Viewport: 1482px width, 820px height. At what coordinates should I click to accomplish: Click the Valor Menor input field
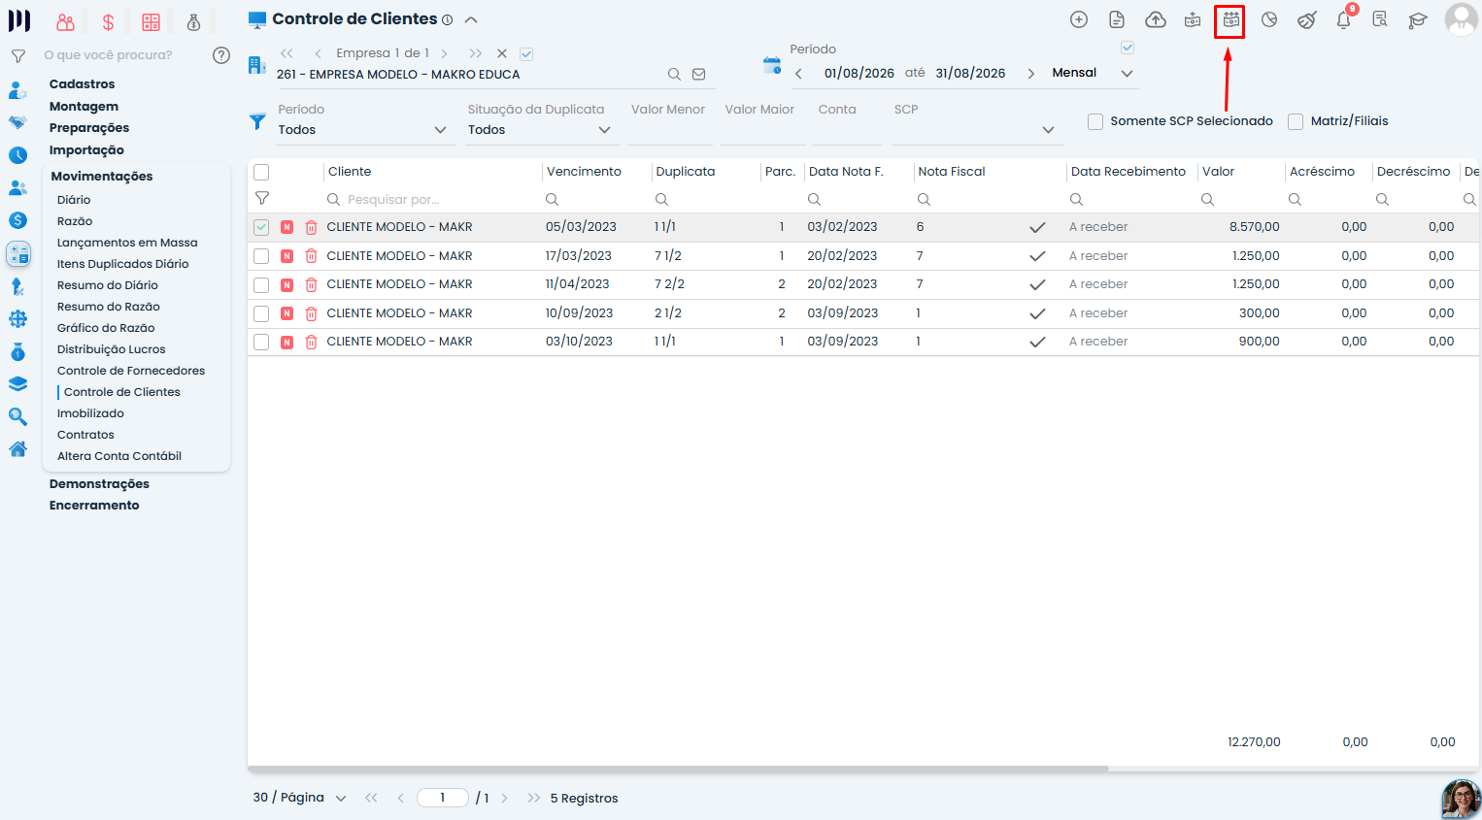669,130
